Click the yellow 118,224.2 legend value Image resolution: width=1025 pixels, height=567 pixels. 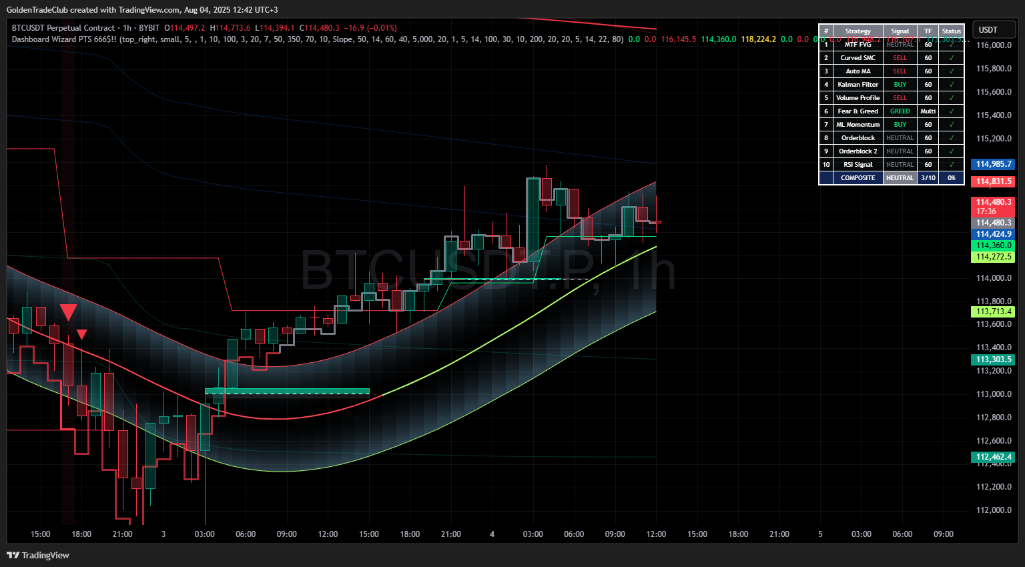point(758,39)
